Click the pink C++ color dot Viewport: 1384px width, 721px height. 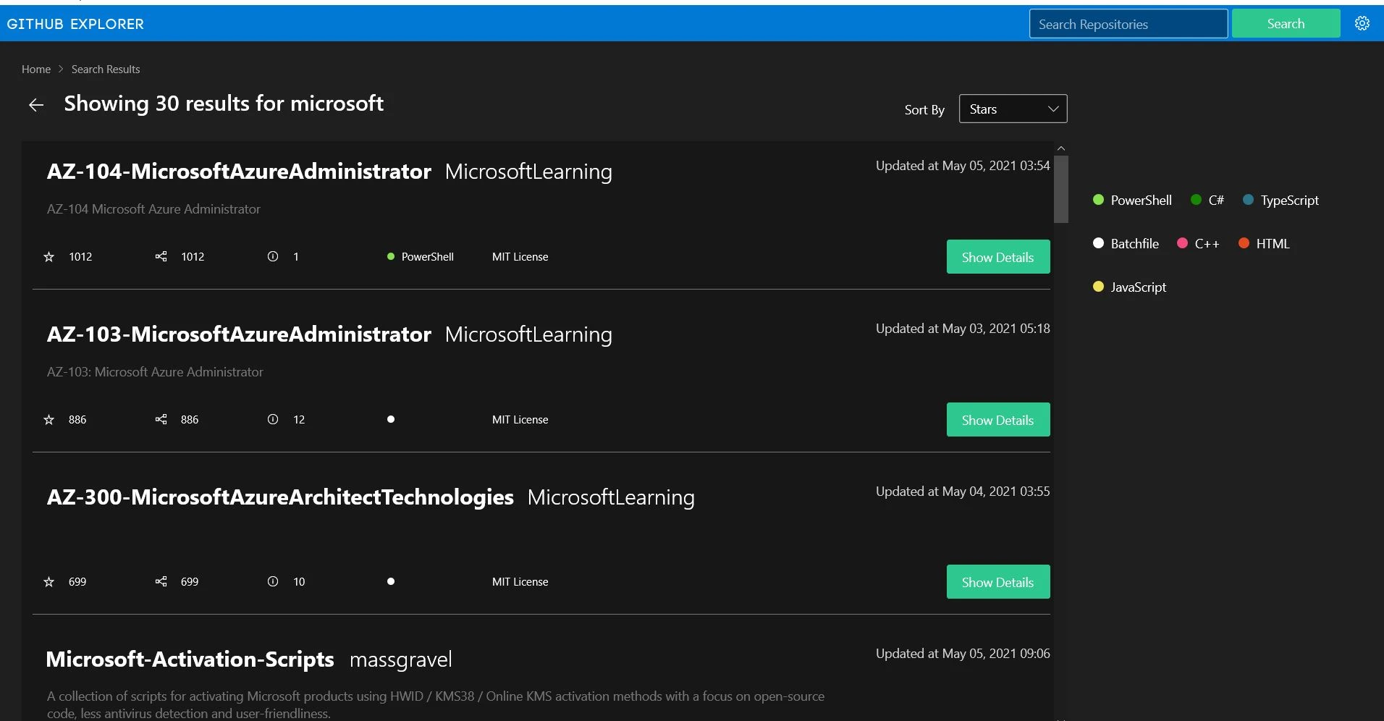click(x=1182, y=243)
